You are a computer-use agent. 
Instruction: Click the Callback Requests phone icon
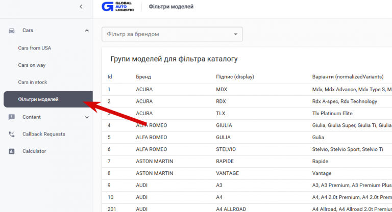click(x=12, y=134)
